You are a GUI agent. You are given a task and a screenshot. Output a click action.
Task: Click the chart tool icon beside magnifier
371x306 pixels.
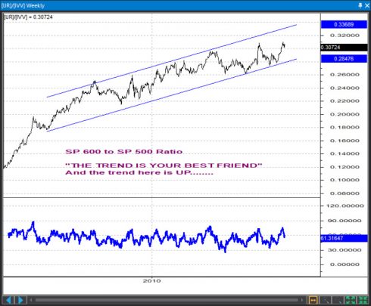(338, 300)
